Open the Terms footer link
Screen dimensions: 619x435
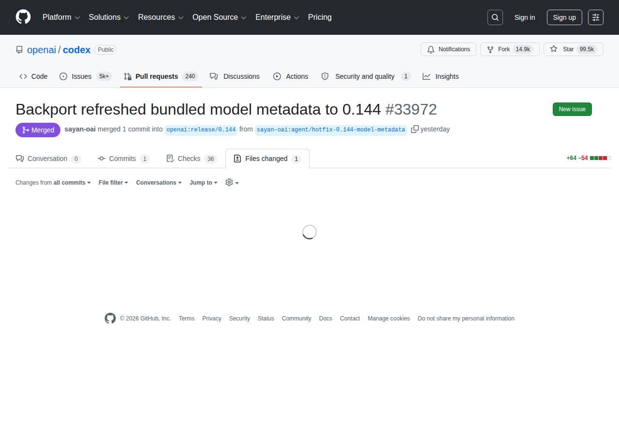click(x=187, y=319)
